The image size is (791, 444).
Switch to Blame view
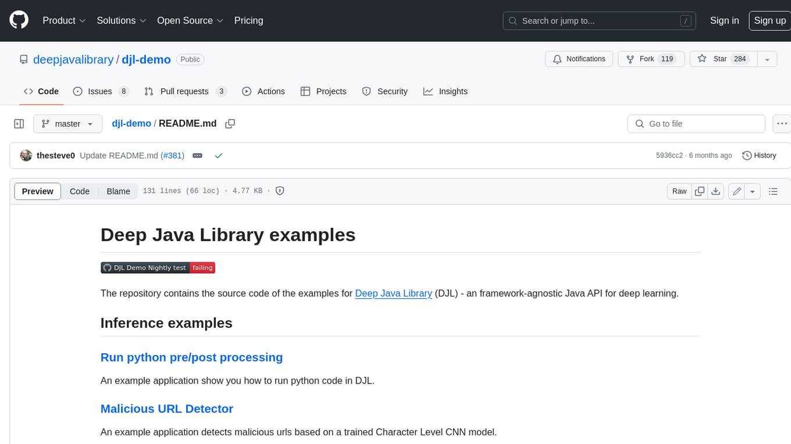click(x=118, y=191)
